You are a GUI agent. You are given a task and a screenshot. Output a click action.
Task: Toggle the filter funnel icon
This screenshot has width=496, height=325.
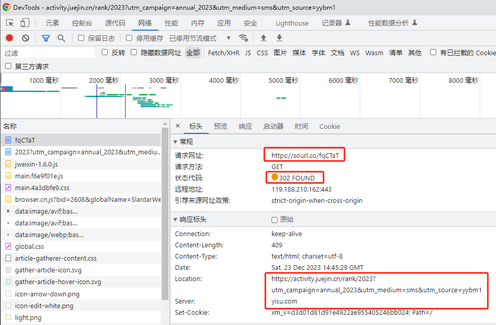click(46, 38)
